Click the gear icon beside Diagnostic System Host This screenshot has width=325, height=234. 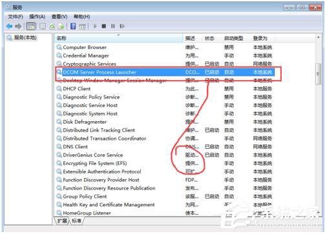click(59, 113)
